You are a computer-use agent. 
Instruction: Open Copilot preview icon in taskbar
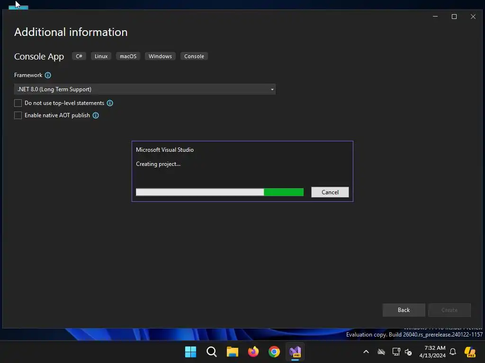pos(470,352)
